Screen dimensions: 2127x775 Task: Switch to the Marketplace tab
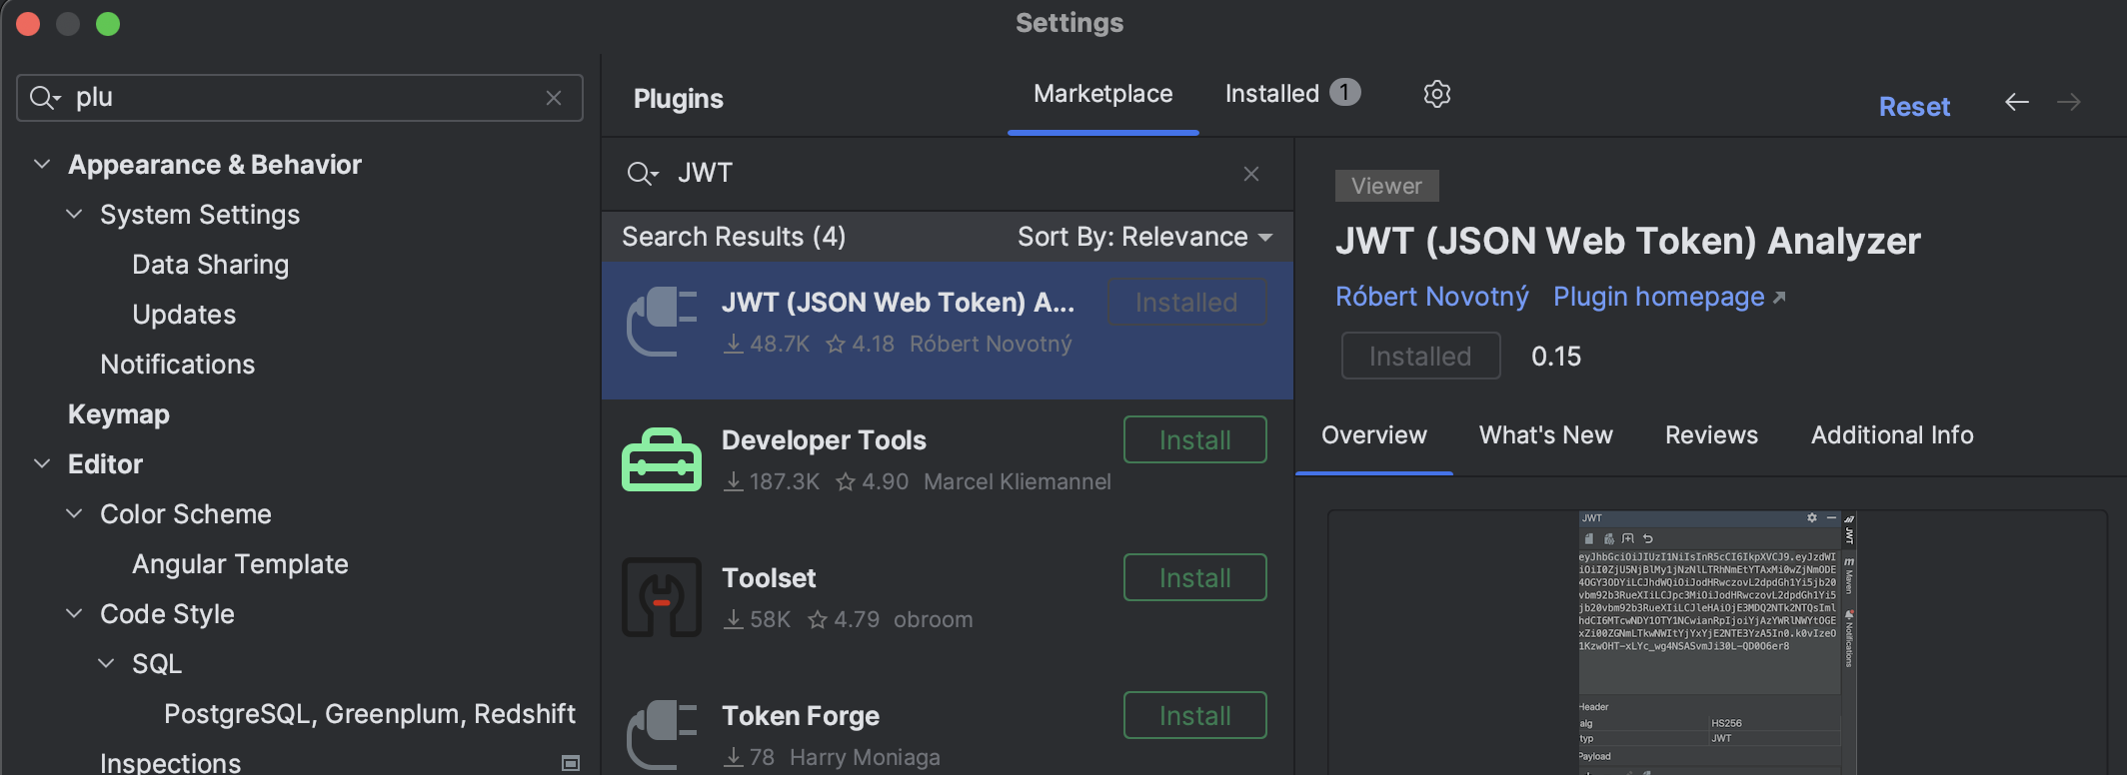tap(1103, 94)
